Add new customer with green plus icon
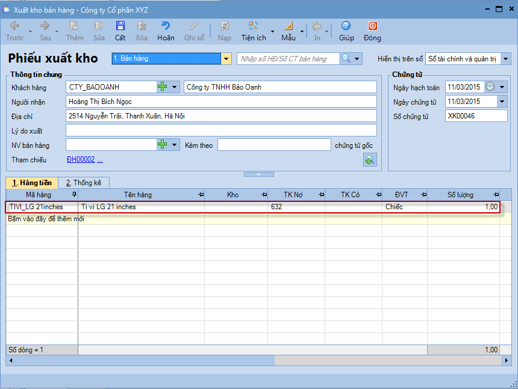 pos(163,87)
